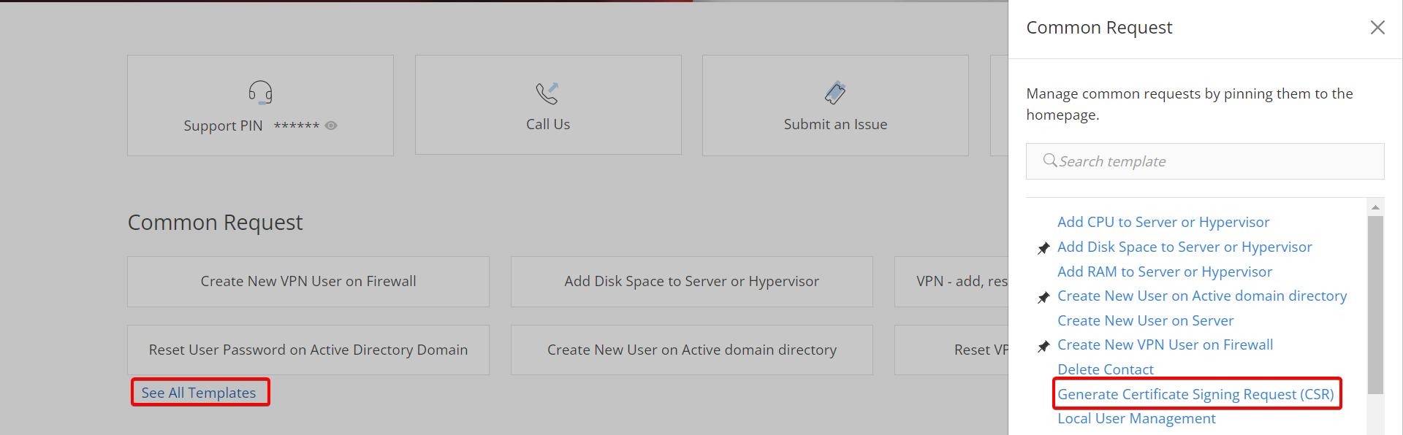1403x435 pixels.
Task: Click the search magnifier icon
Action: pos(1050,161)
